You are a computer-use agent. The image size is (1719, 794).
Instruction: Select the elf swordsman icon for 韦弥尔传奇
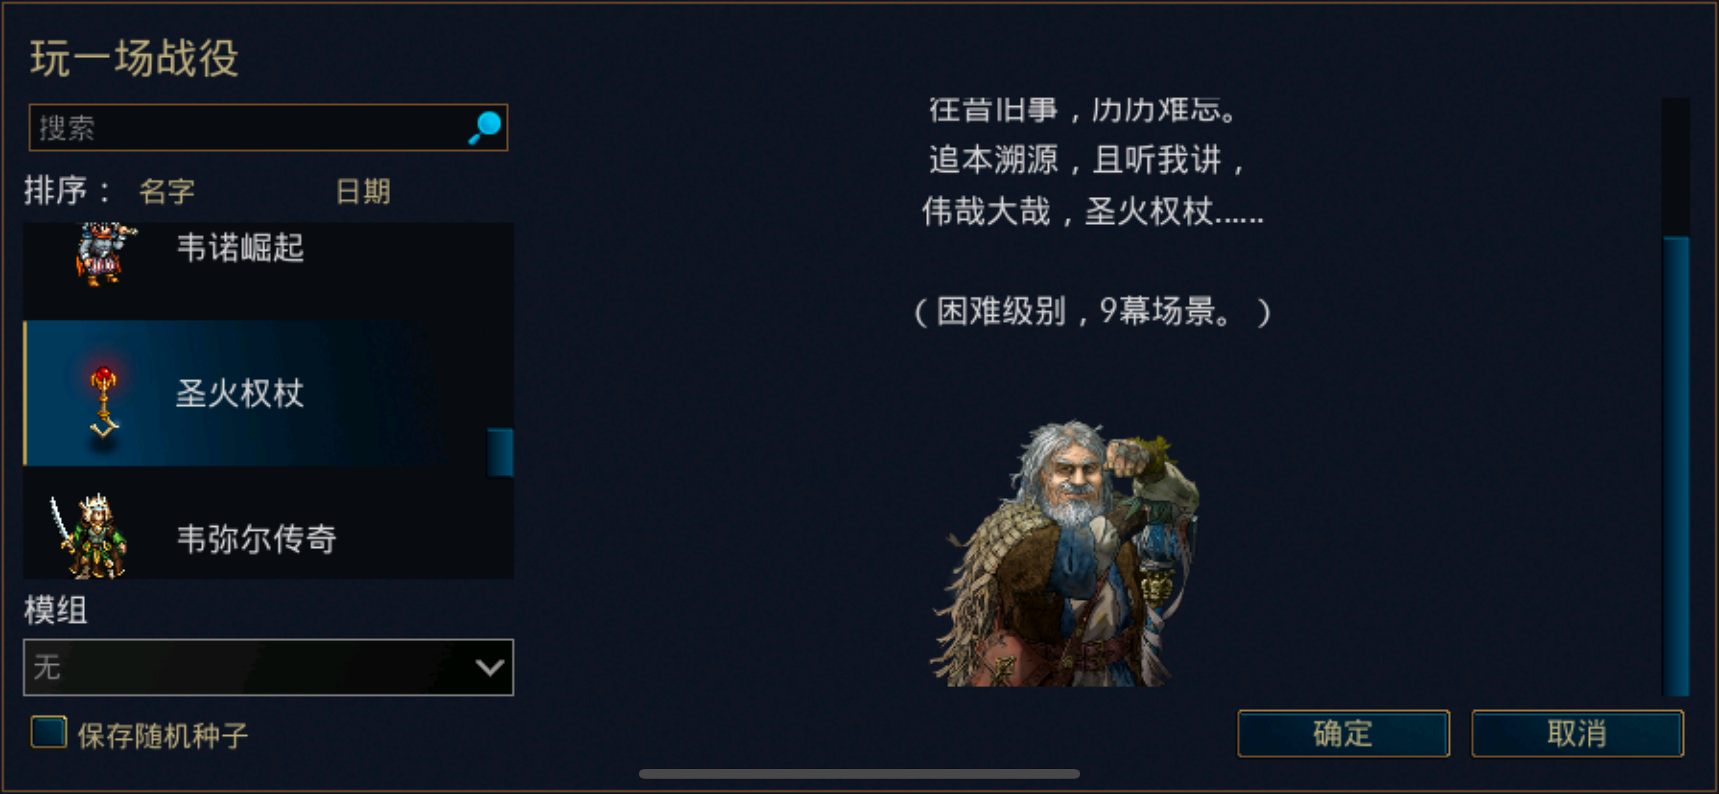coord(89,536)
